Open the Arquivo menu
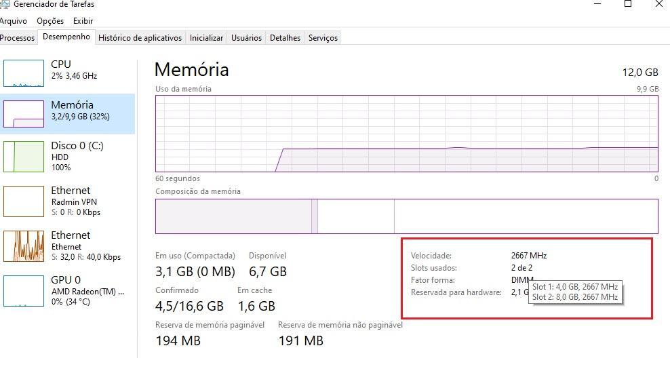670x369 pixels. [14, 21]
